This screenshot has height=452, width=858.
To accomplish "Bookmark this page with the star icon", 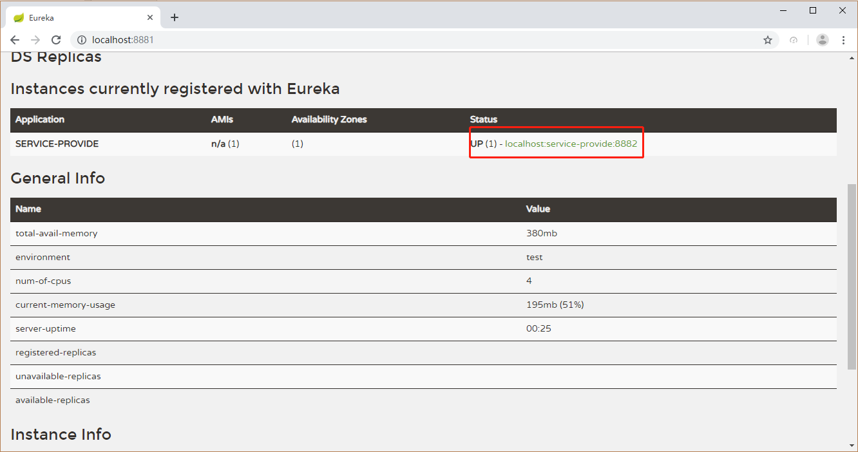I will tap(768, 40).
